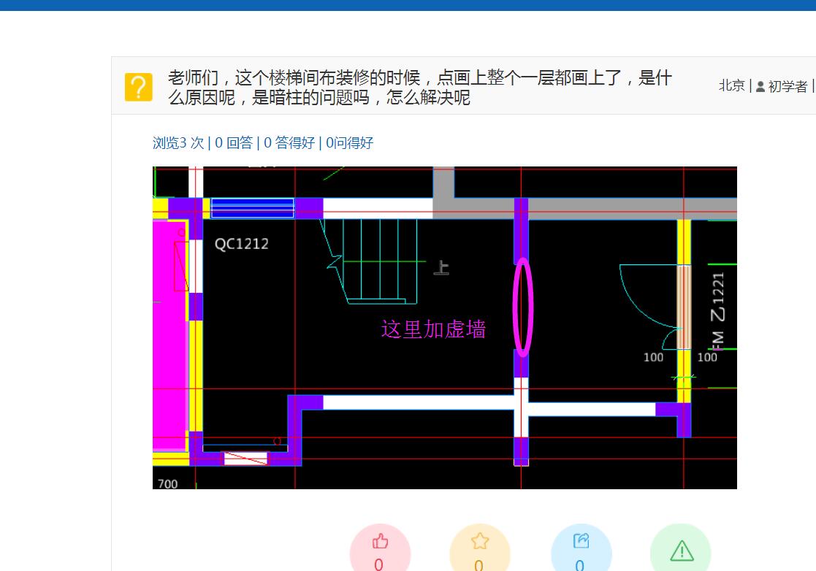816x571 pixels.
Task: Click the favorite count 0 under star
Action: pyautogui.click(x=478, y=564)
